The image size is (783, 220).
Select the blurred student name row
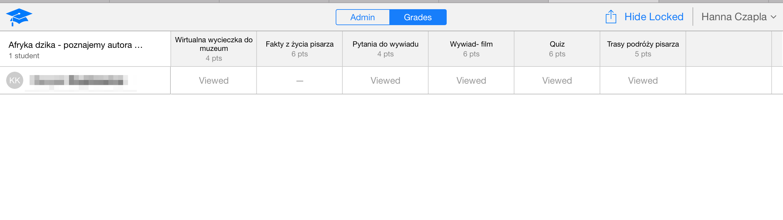point(79,80)
